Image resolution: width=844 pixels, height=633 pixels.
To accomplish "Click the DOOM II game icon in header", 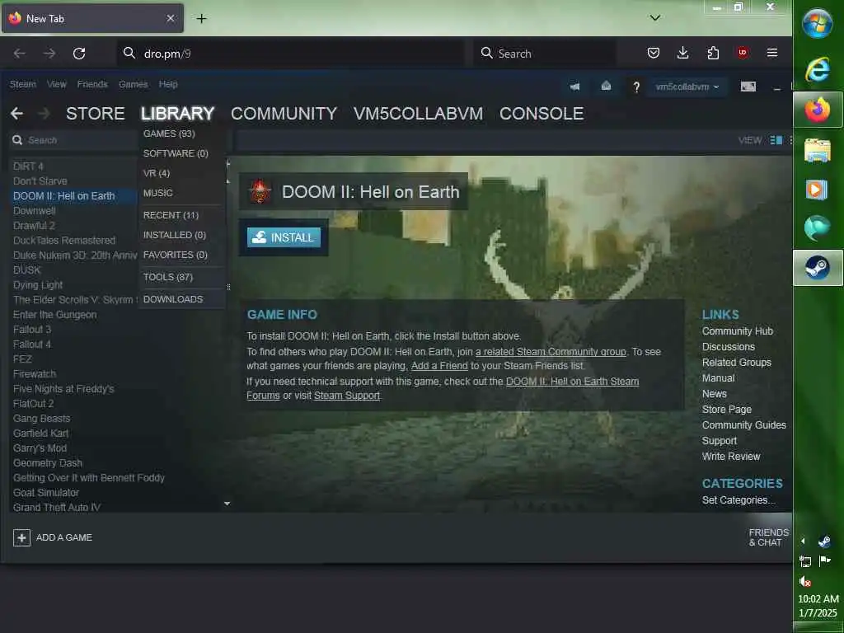I will [260, 191].
